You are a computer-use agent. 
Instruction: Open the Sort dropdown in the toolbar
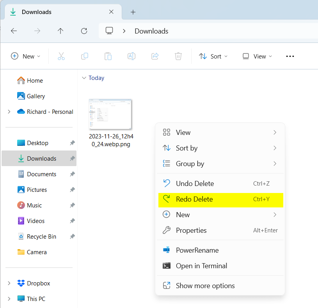(213, 56)
